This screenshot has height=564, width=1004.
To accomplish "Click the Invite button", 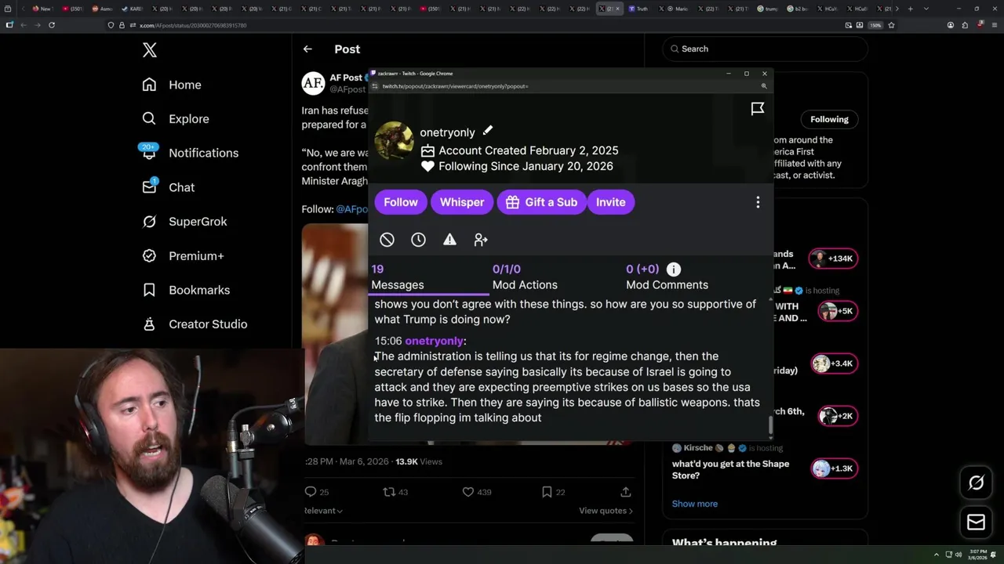I will click(x=610, y=202).
